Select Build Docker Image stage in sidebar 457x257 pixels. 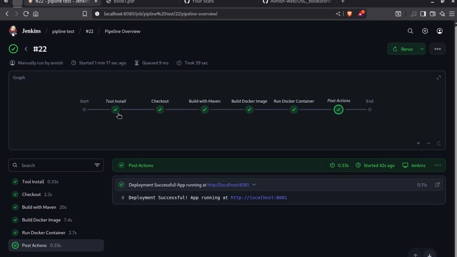(56, 220)
